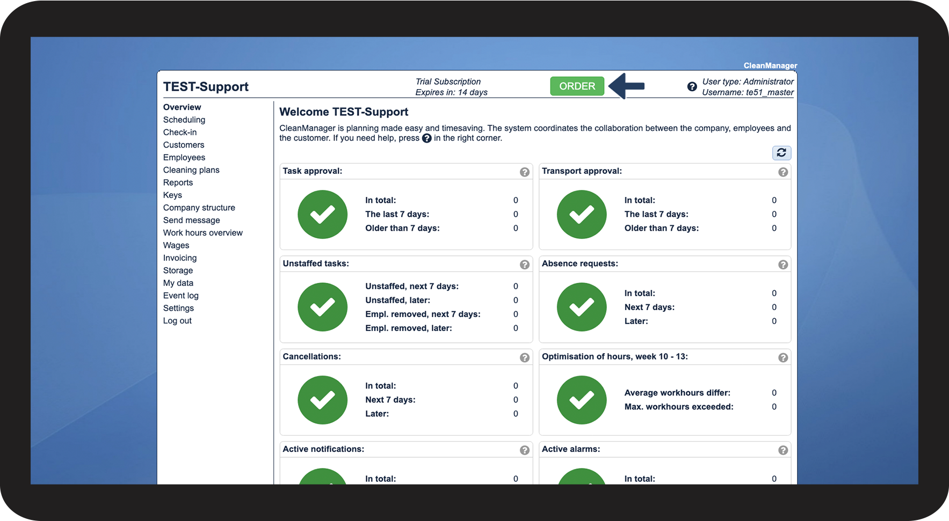Open the Employees page
This screenshot has height=521, width=949.
184,157
